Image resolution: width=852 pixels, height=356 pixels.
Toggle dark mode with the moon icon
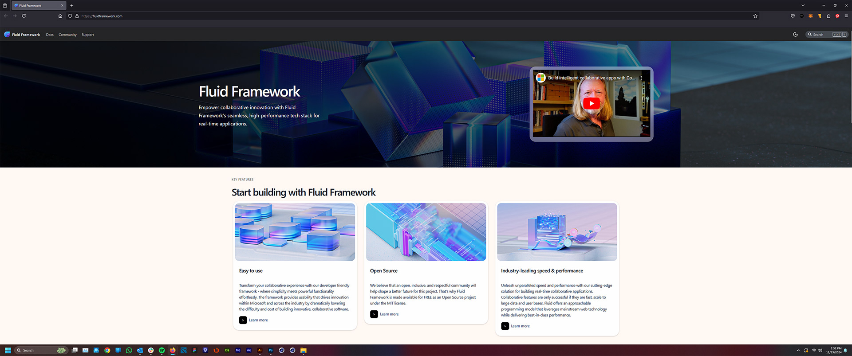tap(796, 35)
